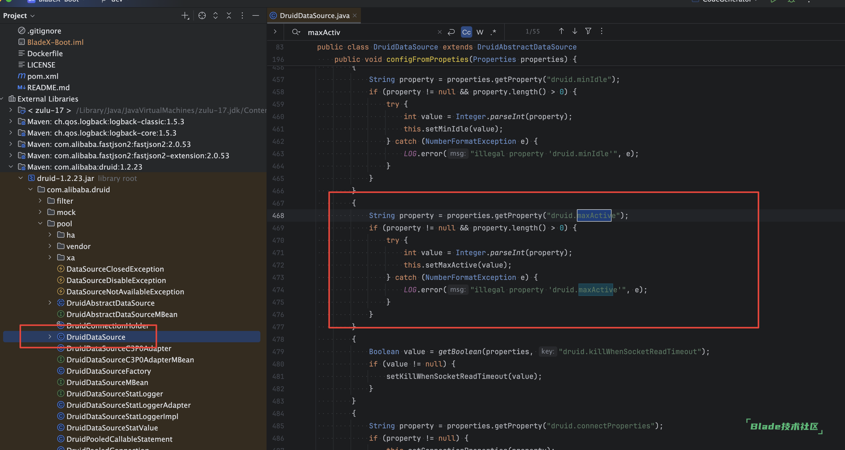Open the search filter funnel icon
The image size is (845, 450).
[x=588, y=31]
